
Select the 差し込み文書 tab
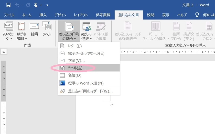[x=128, y=15]
